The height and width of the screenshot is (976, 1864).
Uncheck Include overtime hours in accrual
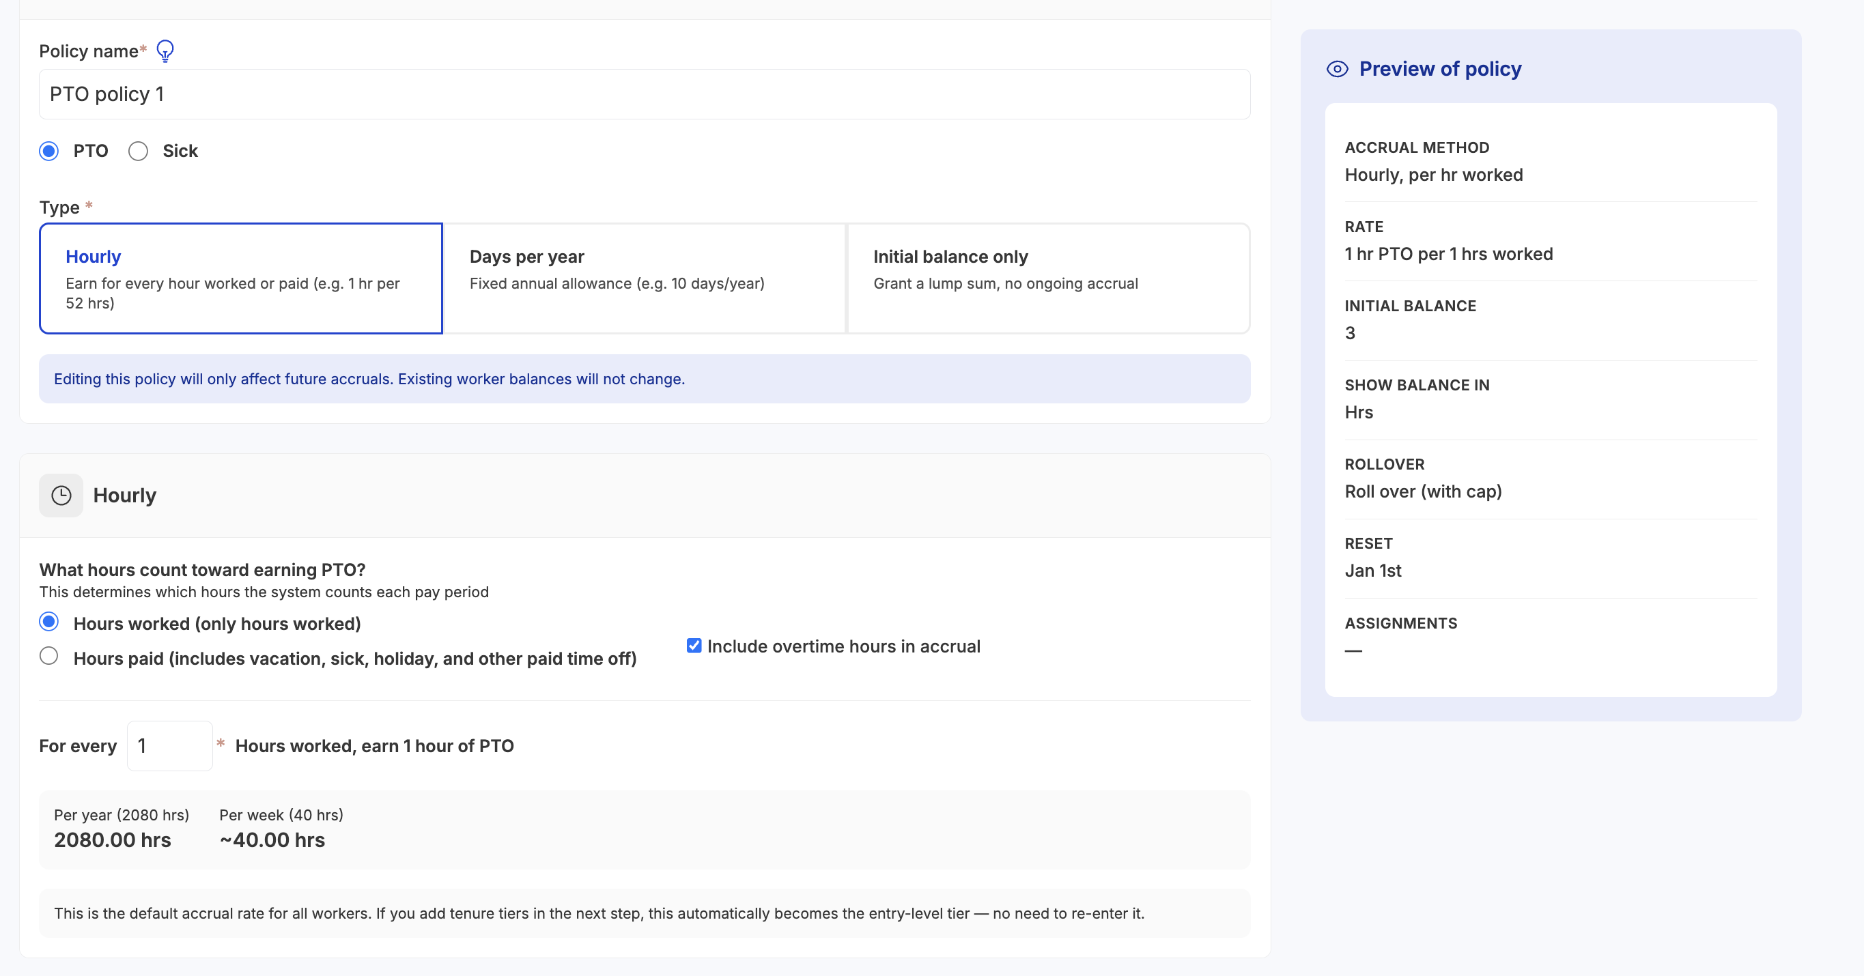(693, 646)
